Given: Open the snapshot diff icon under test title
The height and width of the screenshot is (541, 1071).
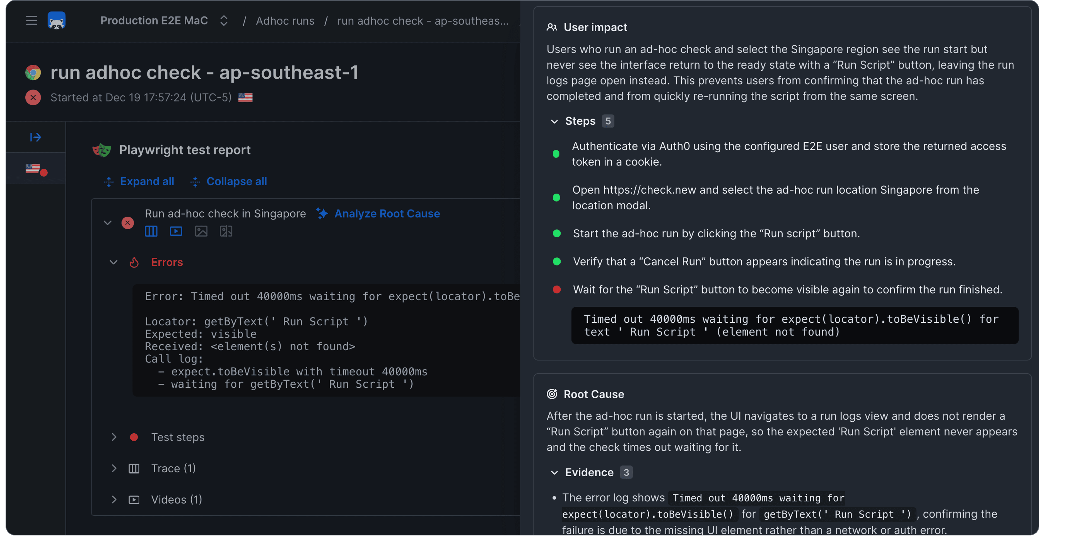Looking at the screenshot, I should click(x=226, y=231).
